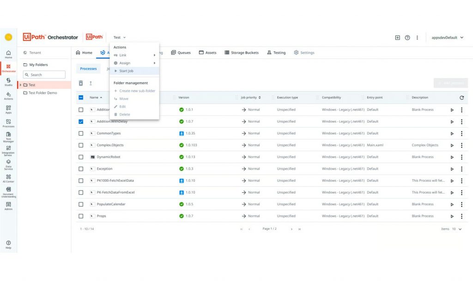Select the Test Folder Demo folder

[x=42, y=93]
